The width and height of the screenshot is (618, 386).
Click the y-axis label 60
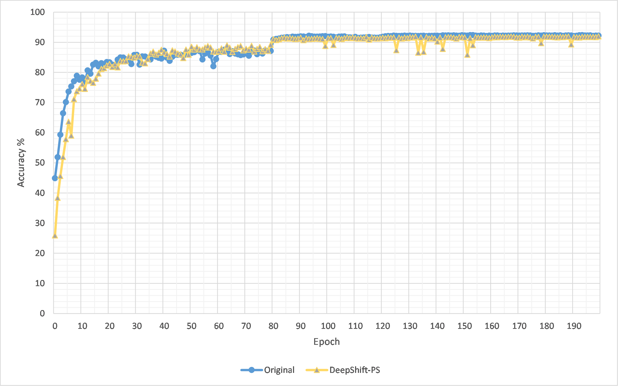pos(40,133)
